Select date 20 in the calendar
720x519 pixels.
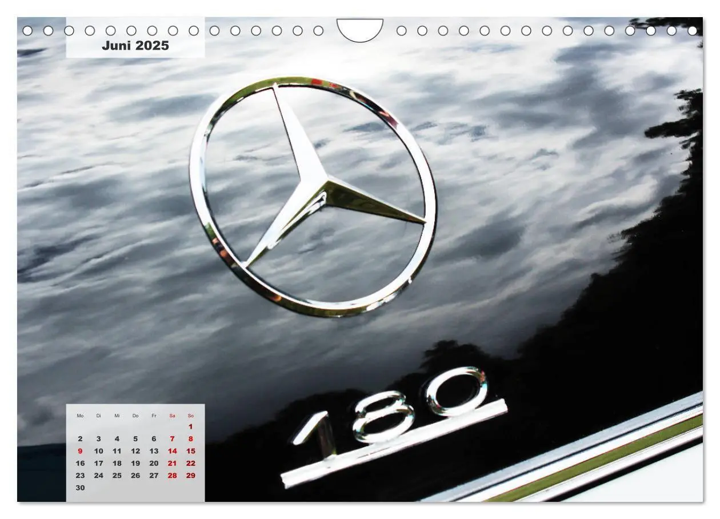[x=154, y=464]
